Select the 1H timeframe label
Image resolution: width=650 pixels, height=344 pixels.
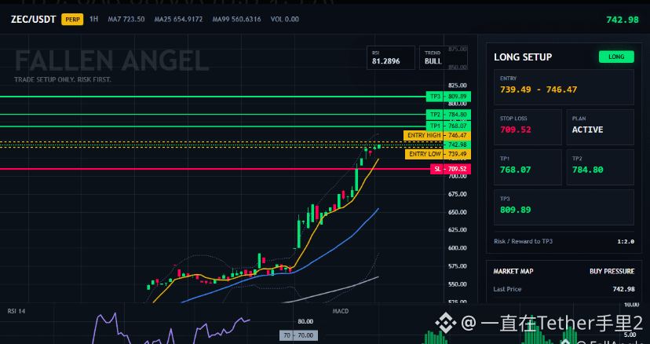93,19
